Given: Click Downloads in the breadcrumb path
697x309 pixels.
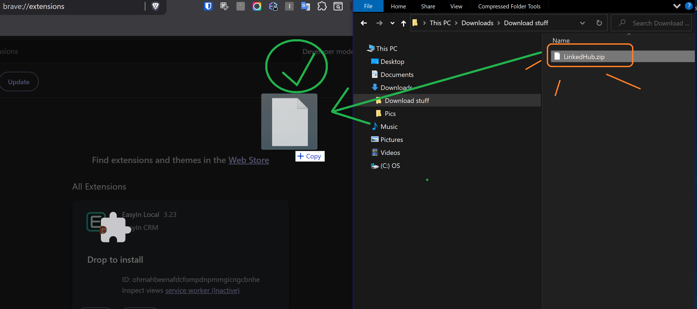Looking at the screenshot, I should point(477,23).
